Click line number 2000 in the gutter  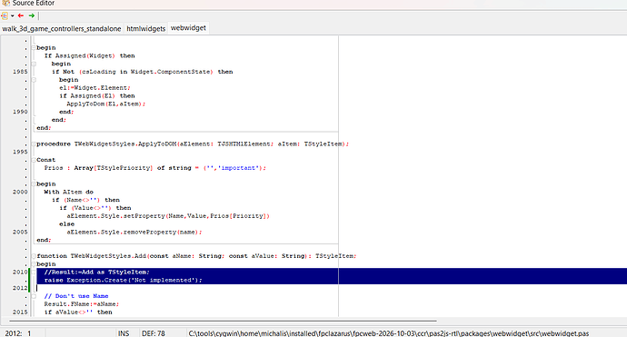[20, 192]
